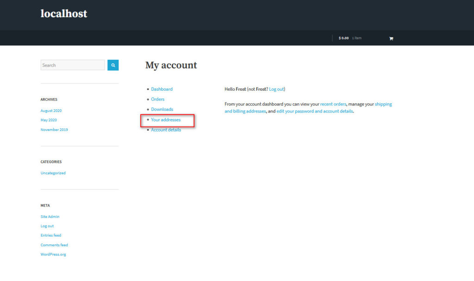Screen dimensions: 474x281
Task: Open the Dashboard account section
Action: (162, 89)
